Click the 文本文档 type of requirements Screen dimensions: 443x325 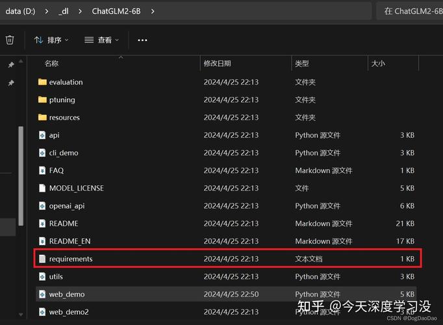tap(309, 259)
